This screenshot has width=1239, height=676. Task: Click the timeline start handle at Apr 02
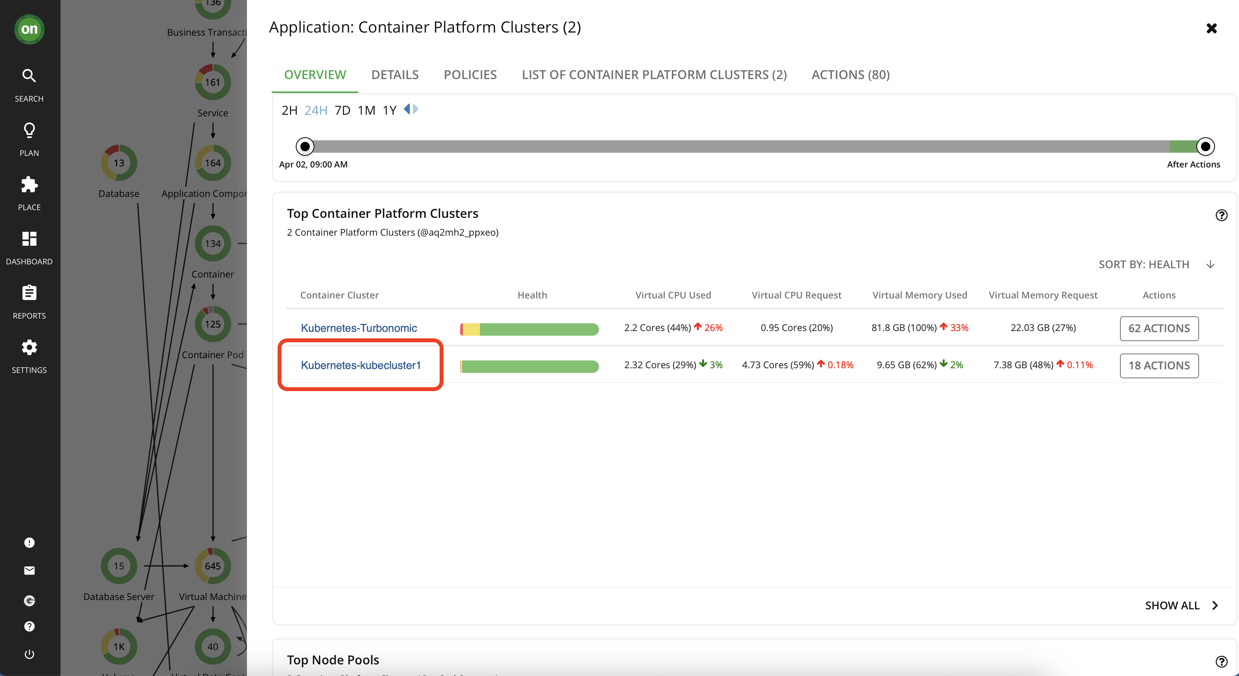coord(305,146)
